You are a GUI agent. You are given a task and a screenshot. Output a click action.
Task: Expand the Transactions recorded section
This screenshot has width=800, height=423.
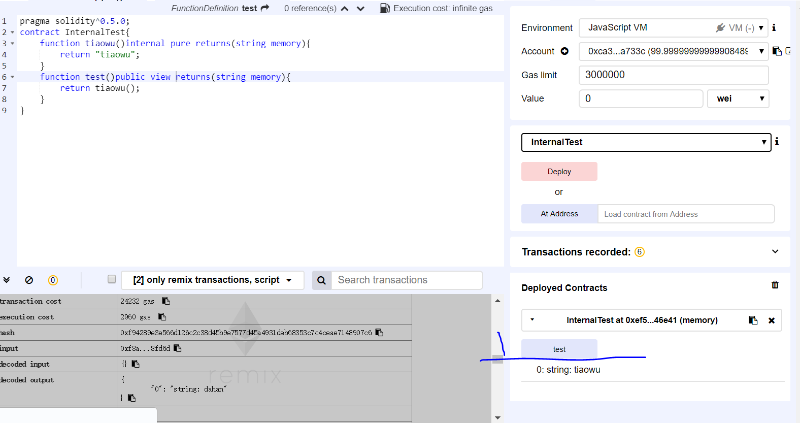pyautogui.click(x=775, y=251)
